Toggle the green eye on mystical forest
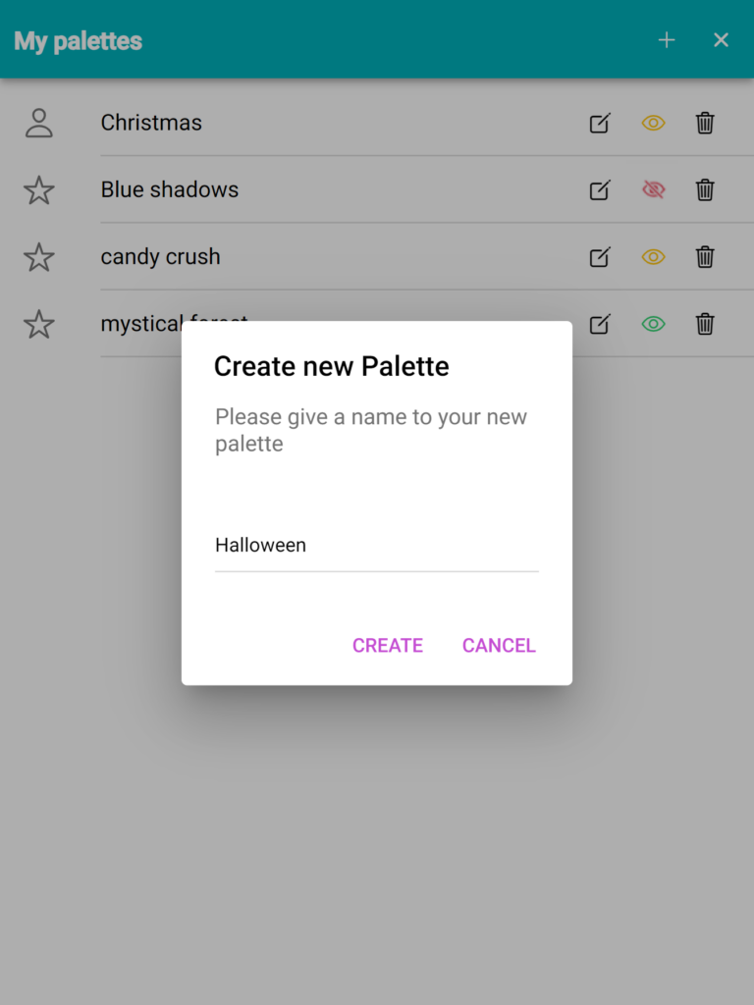 (653, 324)
